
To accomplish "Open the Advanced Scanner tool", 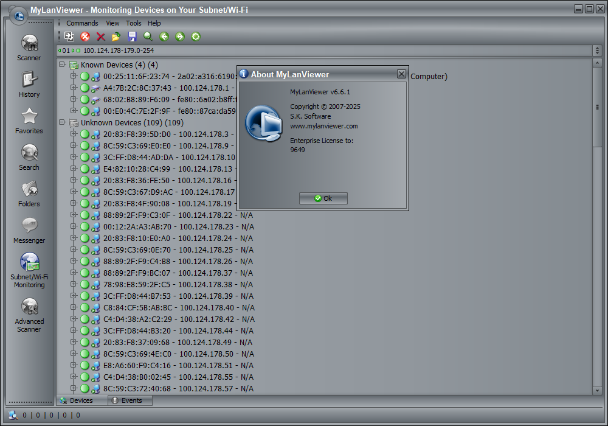I will pos(29,315).
